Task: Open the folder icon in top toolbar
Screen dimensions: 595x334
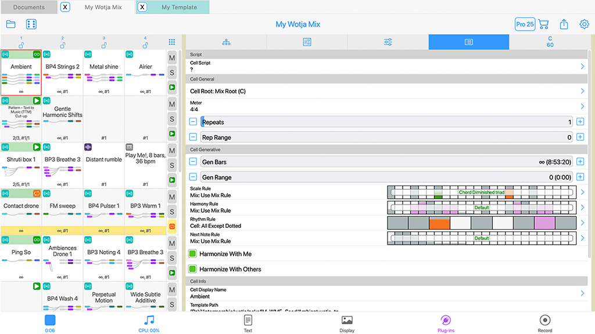Action: click(11, 24)
